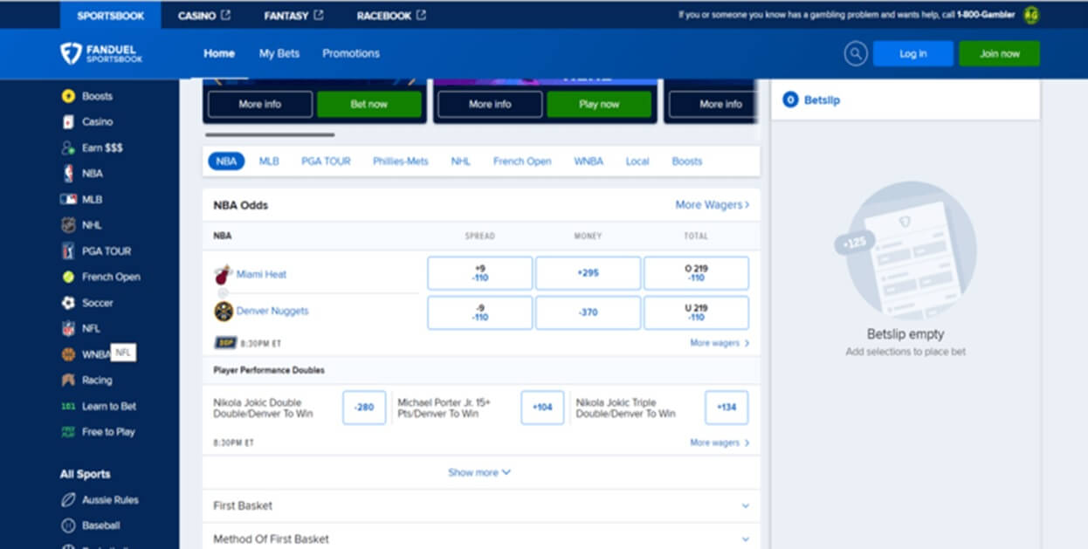Select Over 219 total bet

[x=696, y=273]
